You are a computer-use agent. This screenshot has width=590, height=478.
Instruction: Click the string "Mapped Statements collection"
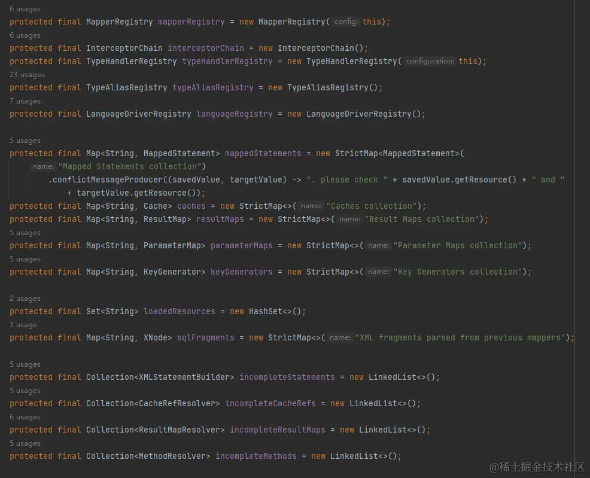point(130,166)
